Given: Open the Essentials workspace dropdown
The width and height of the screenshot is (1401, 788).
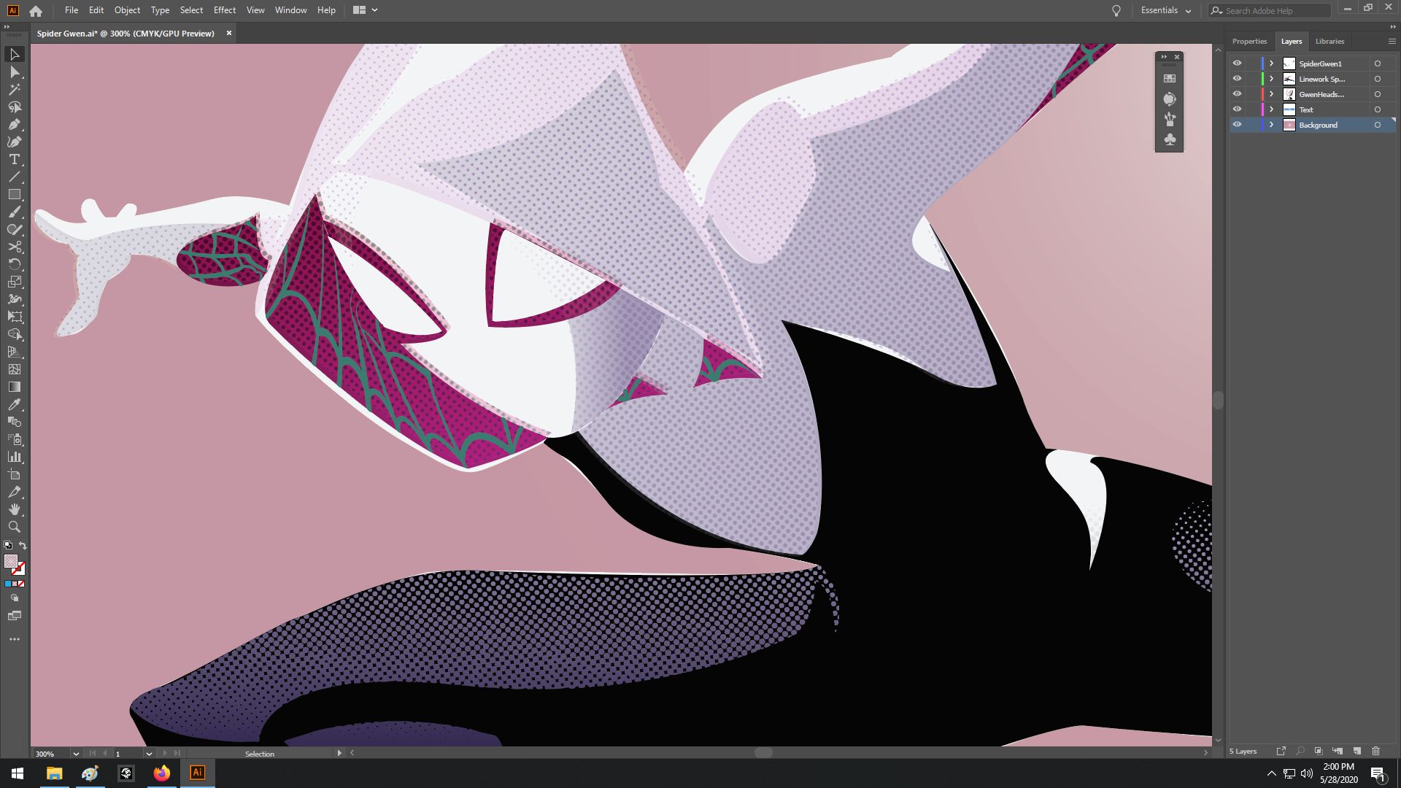Looking at the screenshot, I should pyautogui.click(x=1165, y=10).
